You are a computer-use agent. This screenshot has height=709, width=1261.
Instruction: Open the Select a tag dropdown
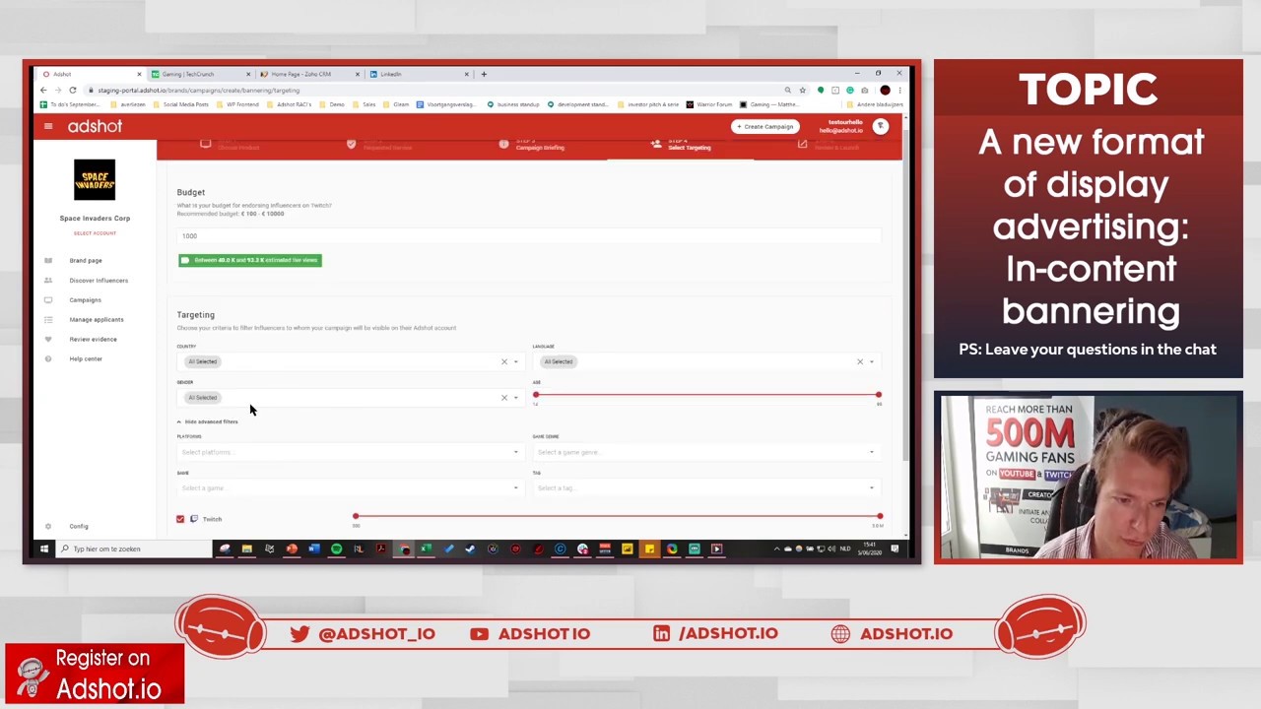(x=705, y=487)
